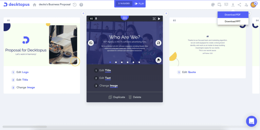Click the left swap layout icon on slide 02
The height and width of the screenshot is (130, 260).
(91, 43)
